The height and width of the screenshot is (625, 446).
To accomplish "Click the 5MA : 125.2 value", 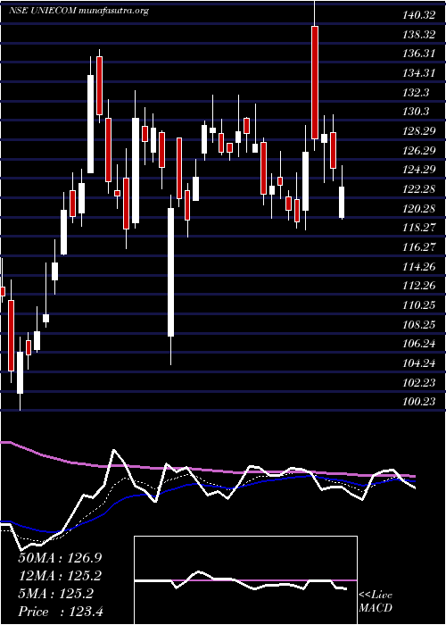I will pyautogui.click(x=56, y=594).
